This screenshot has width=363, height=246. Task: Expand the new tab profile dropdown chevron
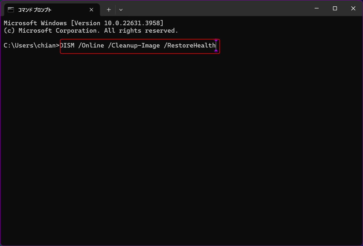(121, 10)
